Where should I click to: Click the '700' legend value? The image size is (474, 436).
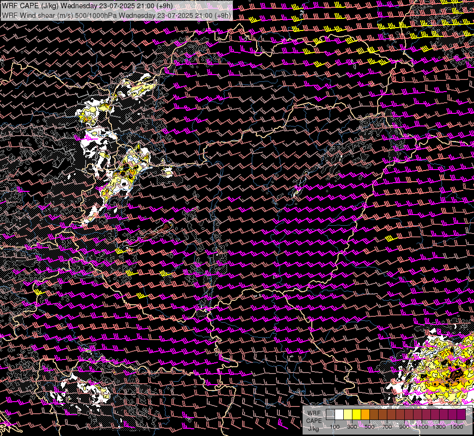(x=387, y=427)
